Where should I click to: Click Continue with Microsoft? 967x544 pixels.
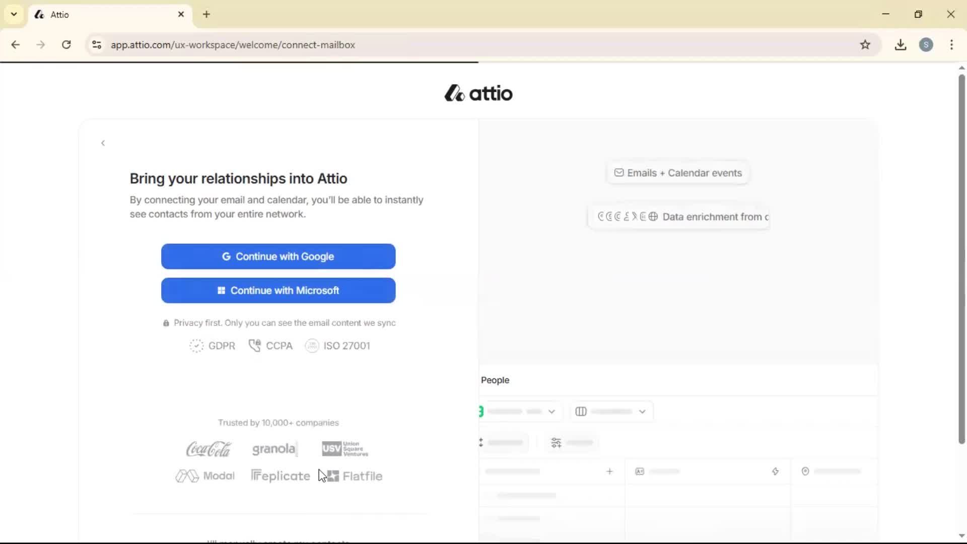click(x=278, y=290)
